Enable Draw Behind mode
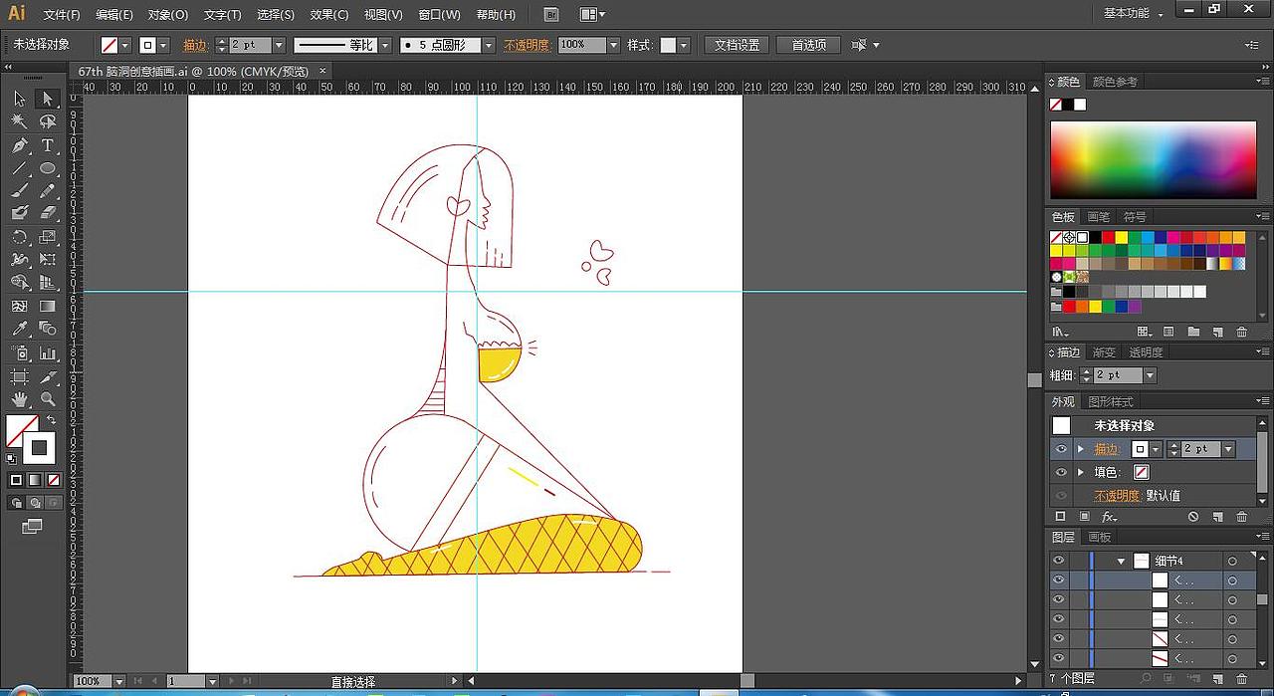1274x696 pixels. (33, 503)
